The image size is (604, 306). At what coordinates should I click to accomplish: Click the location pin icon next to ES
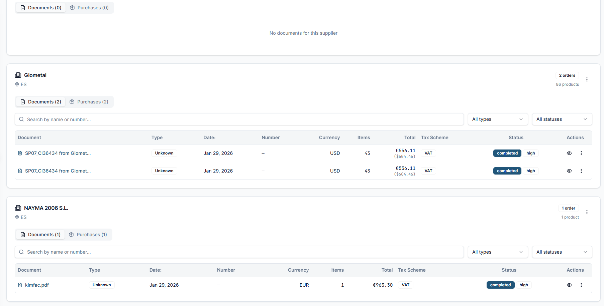click(x=17, y=84)
